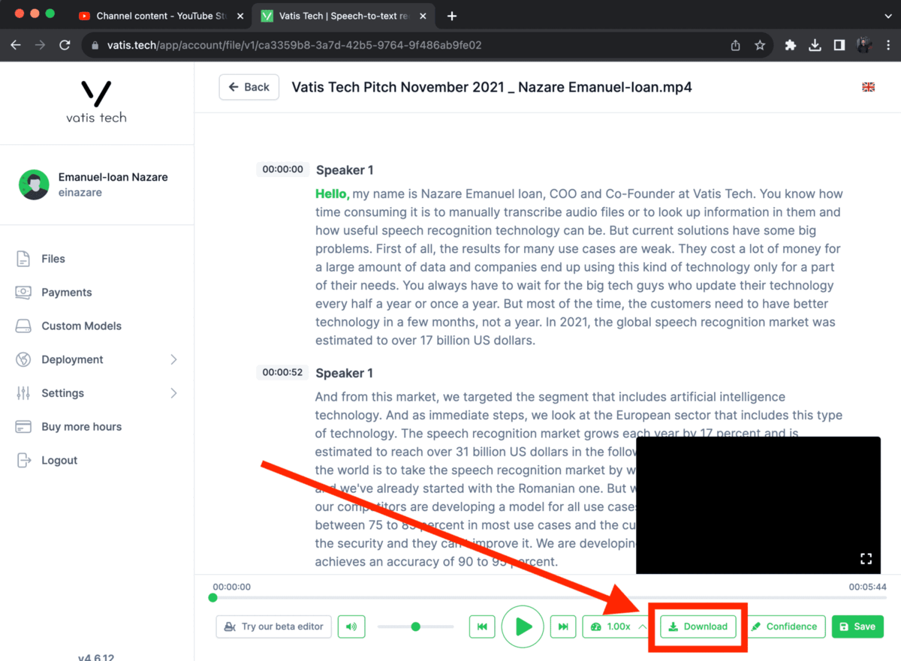
Task: Click the Settings sliders icon
Action: 23,393
